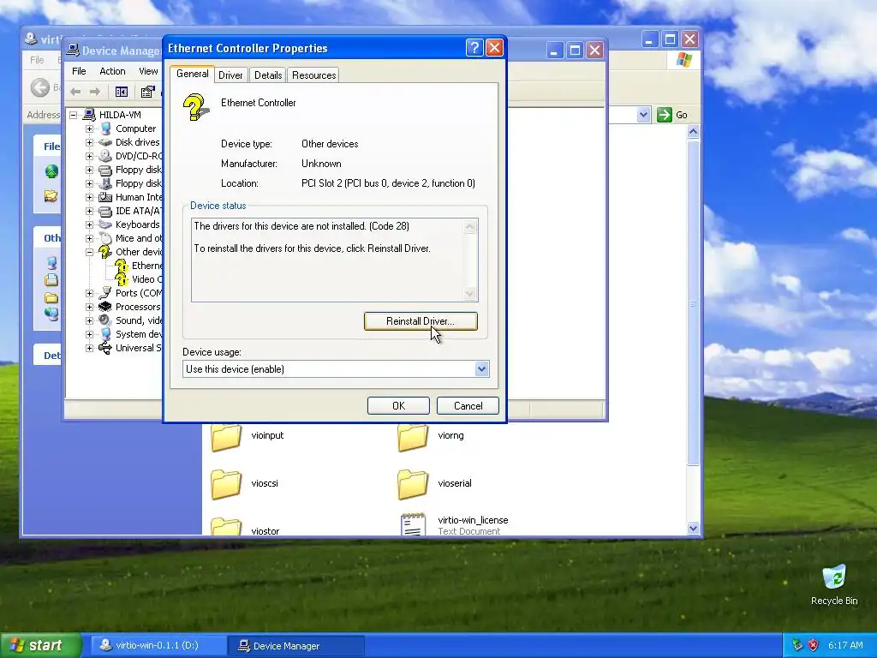Switch to the Resources tab
This screenshot has height=658, width=877.
[313, 75]
